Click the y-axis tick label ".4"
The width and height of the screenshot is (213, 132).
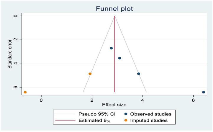15,64
